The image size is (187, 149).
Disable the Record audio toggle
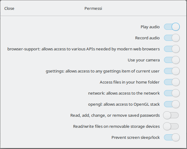(172, 38)
